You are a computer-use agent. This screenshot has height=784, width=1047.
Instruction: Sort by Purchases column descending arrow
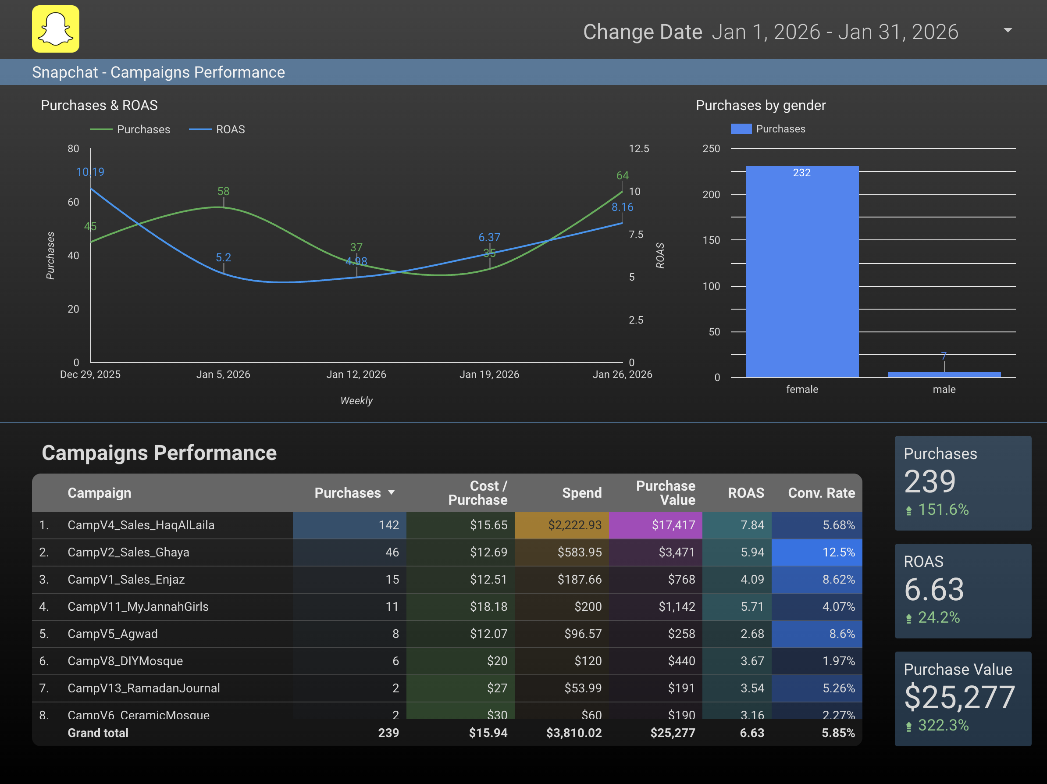point(392,493)
